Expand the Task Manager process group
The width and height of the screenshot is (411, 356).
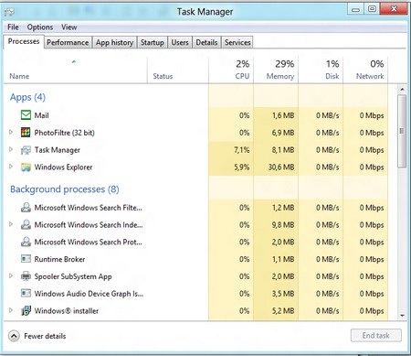tap(11, 149)
